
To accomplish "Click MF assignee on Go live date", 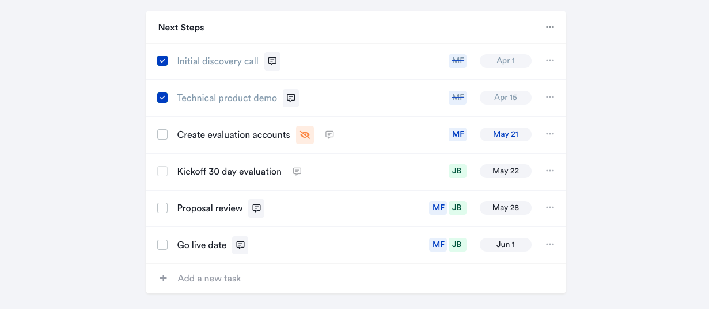I will pos(438,245).
